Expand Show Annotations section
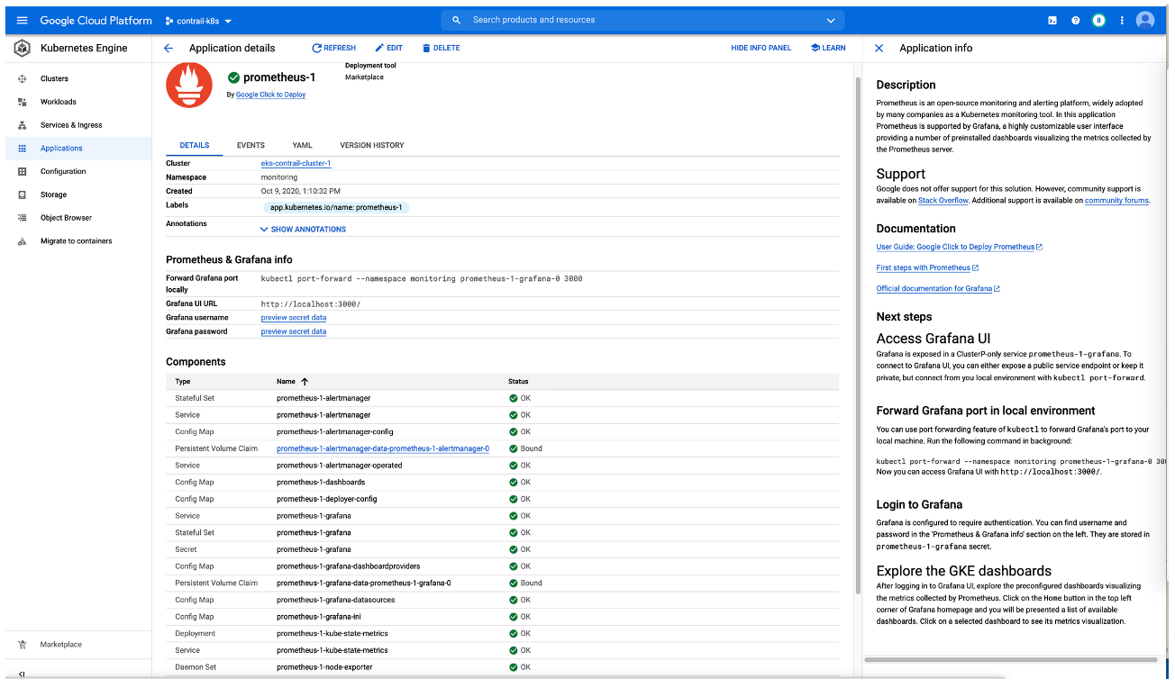This screenshot has width=1175, height=688. point(303,230)
